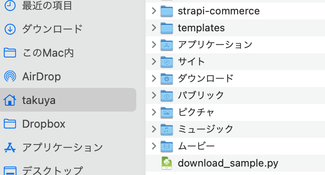This screenshot has height=175, width=325.
Task: Click the download arrow icon in sidebar
Action: [10, 29]
